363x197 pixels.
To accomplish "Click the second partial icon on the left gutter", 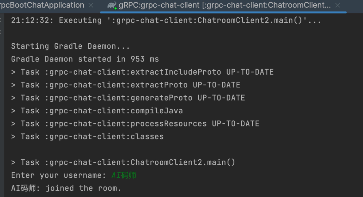I will [1, 32].
